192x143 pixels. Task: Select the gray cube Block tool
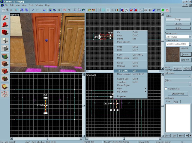[x=5, y=48]
